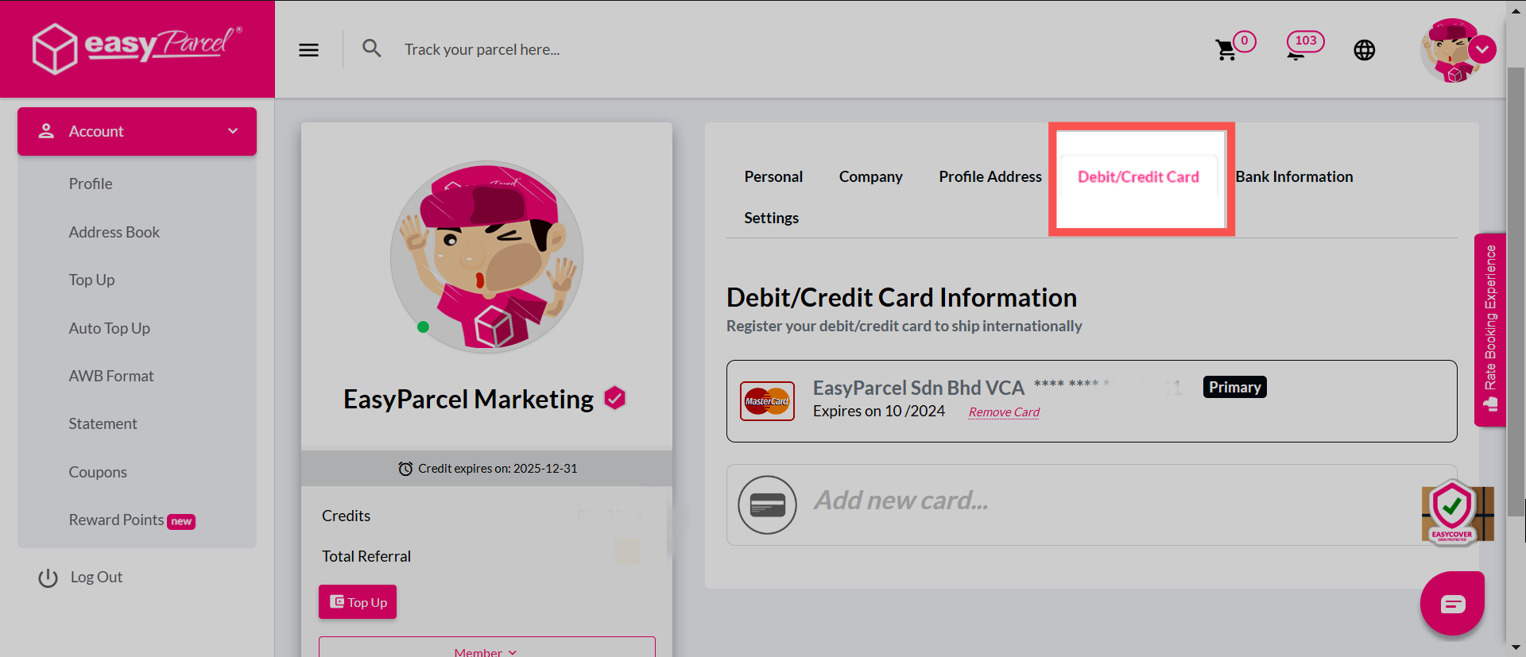This screenshot has height=657, width=1526.
Task: Click the Remove Card link
Action: (1004, 412)
